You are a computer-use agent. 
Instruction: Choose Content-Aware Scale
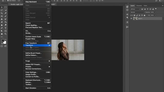[37, 37]
